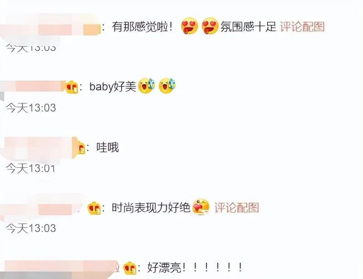Click crown badge beside 好漂亮 commenter
Viewport: 363px width, 279px height.
pyautogui.click(x=130, y=269)
